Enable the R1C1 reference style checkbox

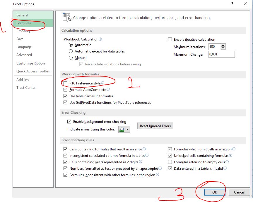point(65,83)
